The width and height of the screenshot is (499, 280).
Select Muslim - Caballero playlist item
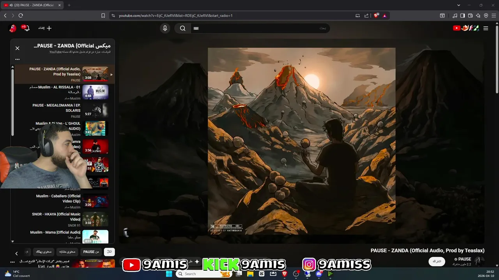point(64,201)
